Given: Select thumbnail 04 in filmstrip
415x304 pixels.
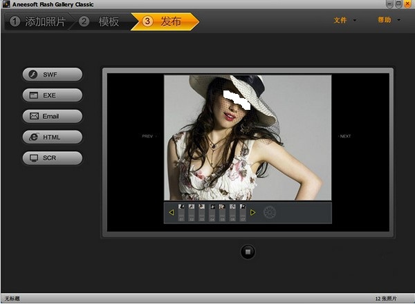Looking at the screenshot, I should click(x=212, y=212).
